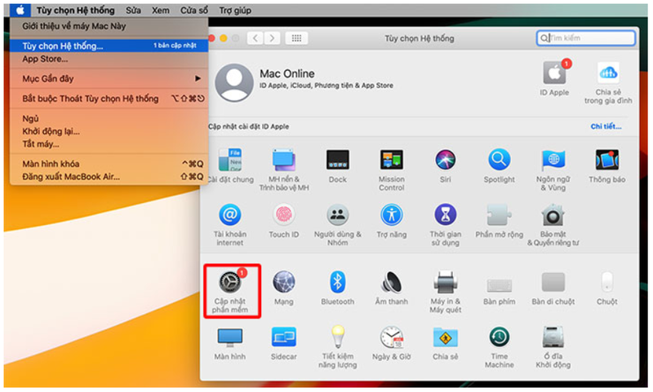Choose Màn hình khóa lock screen
Image resolution: width=653 pixels, height=392 pixels.
(109, 164)
